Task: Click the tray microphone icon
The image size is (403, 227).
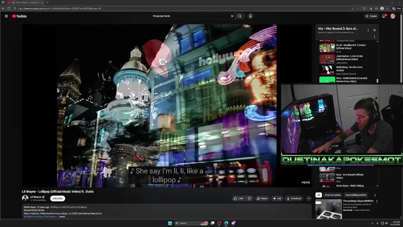Action: tap(377, 223)
